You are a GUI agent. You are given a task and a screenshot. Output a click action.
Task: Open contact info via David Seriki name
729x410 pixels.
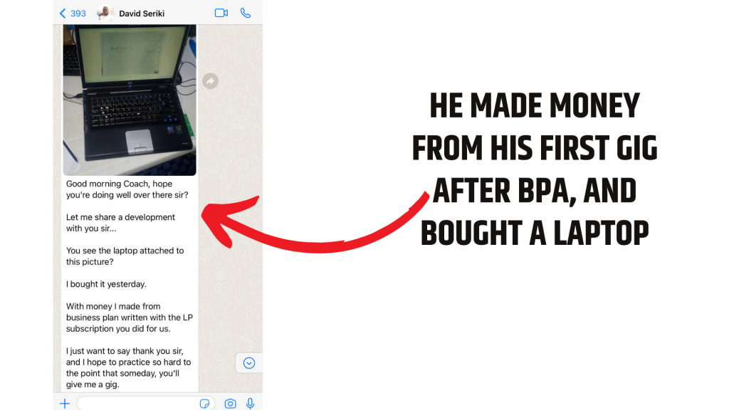coord(142,14)
